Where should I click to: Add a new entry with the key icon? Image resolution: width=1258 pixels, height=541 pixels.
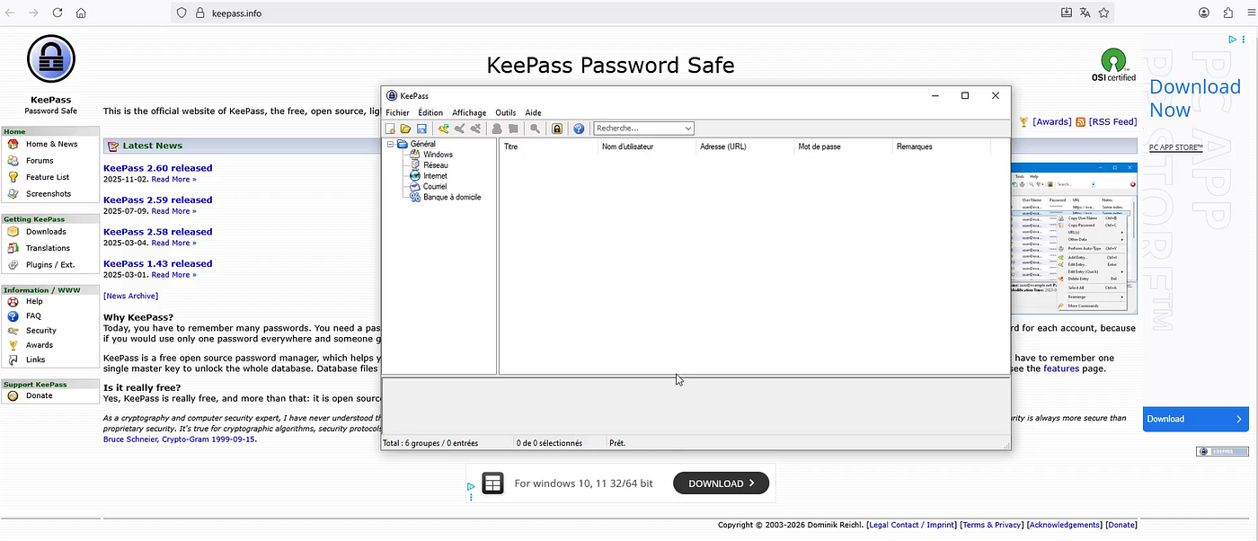pyautogui.click(x=443, y=129)
